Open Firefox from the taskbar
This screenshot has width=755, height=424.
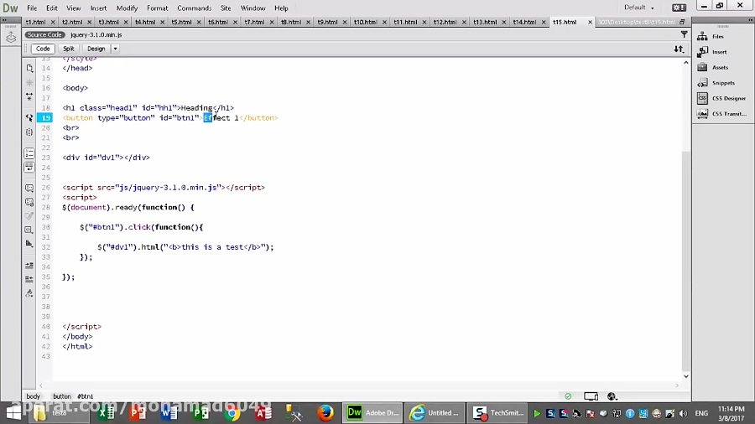pos(325,413)
